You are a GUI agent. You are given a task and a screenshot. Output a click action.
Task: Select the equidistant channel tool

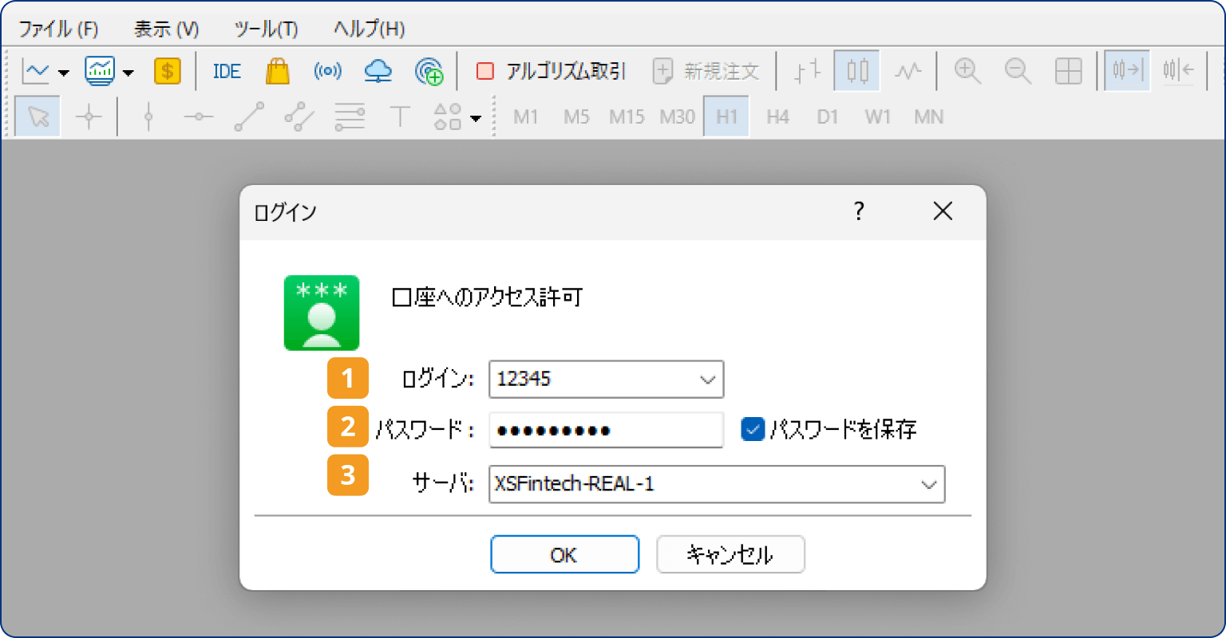[299, 117]
